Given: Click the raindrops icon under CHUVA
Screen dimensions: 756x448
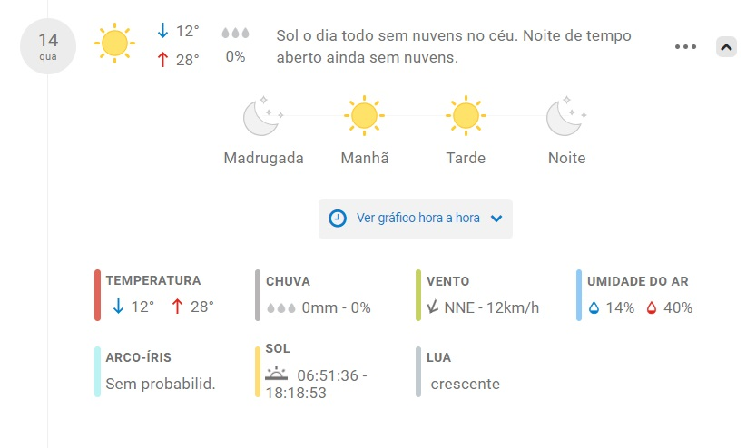Looking at the screenshot, I should 281,307.
